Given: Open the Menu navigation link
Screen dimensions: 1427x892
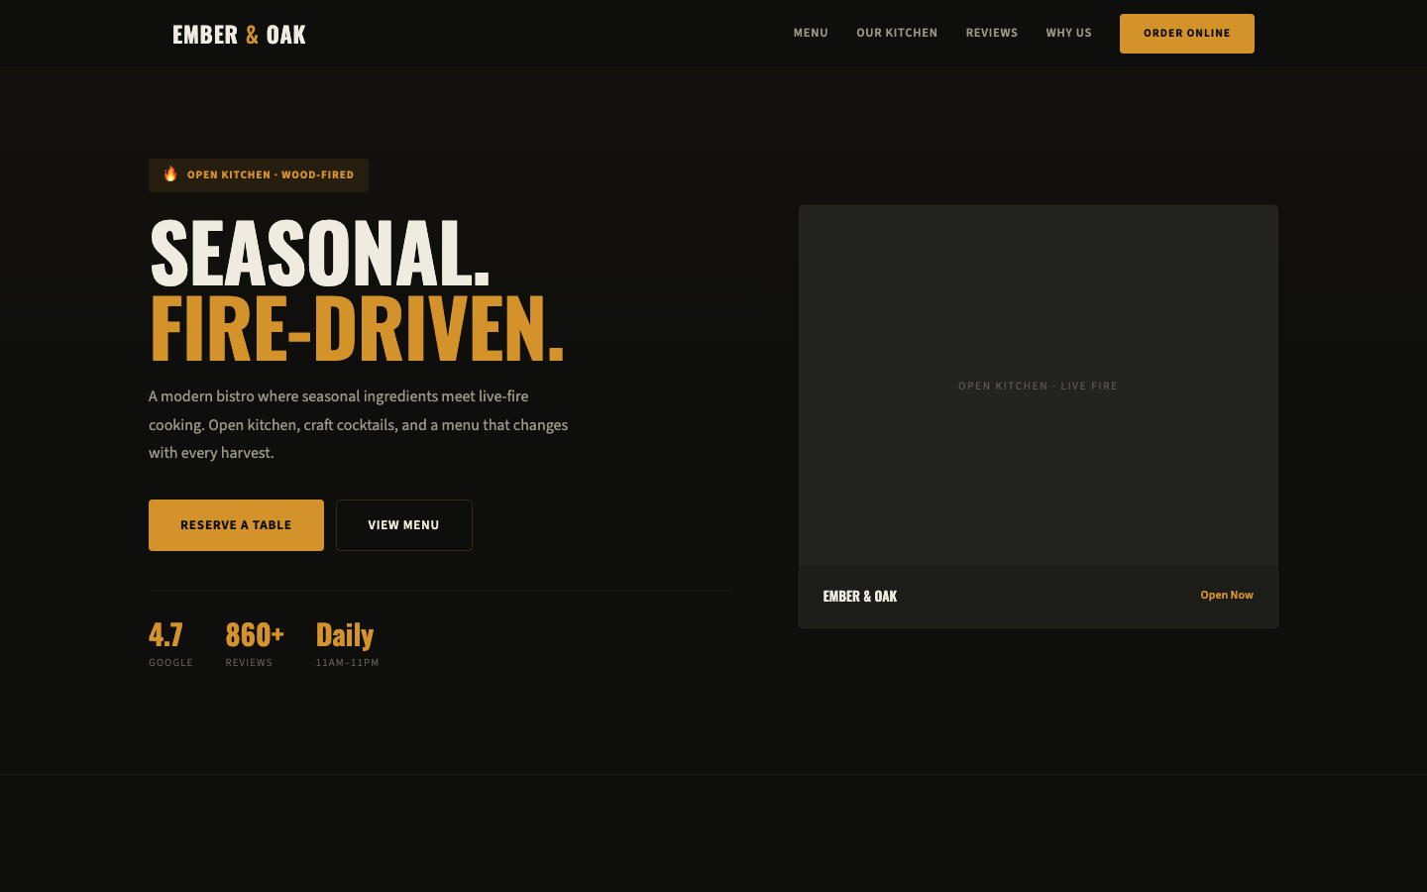Looking at the screenshot, I should click(x=810, y=33).
